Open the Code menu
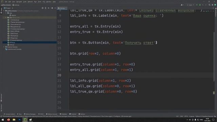Screen dimensions: 217x122 25,2
